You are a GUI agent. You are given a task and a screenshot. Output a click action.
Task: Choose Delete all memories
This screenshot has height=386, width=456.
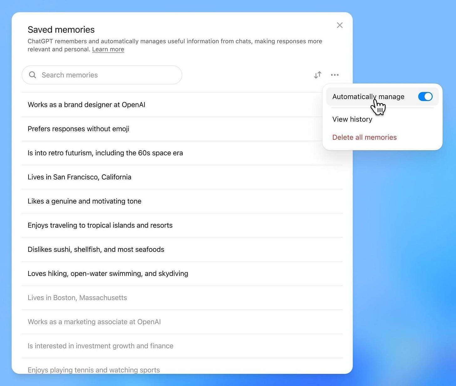pyautogui.click(x=364, y=137)
